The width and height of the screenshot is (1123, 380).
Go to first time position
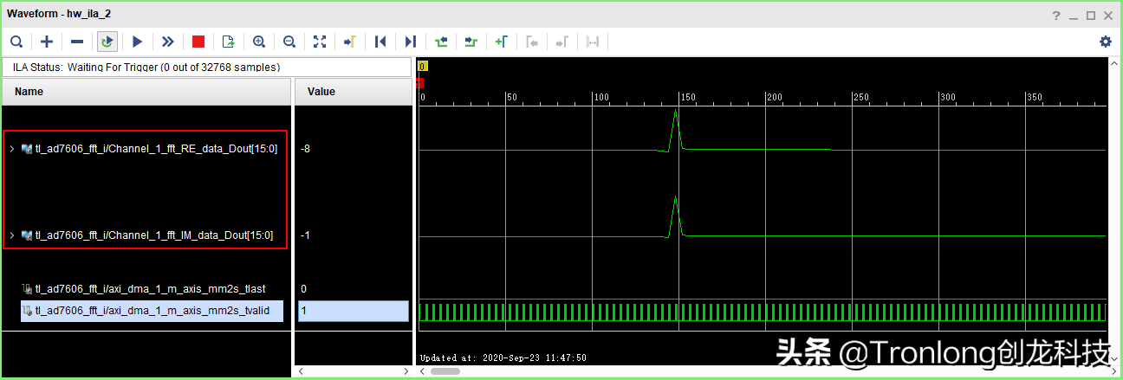point(380,42)
